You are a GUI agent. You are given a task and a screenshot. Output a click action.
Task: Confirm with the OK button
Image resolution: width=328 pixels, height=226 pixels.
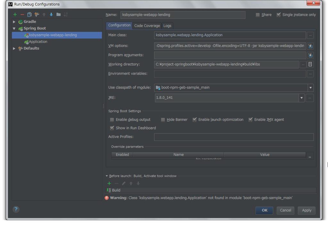(x=264, y=210)
